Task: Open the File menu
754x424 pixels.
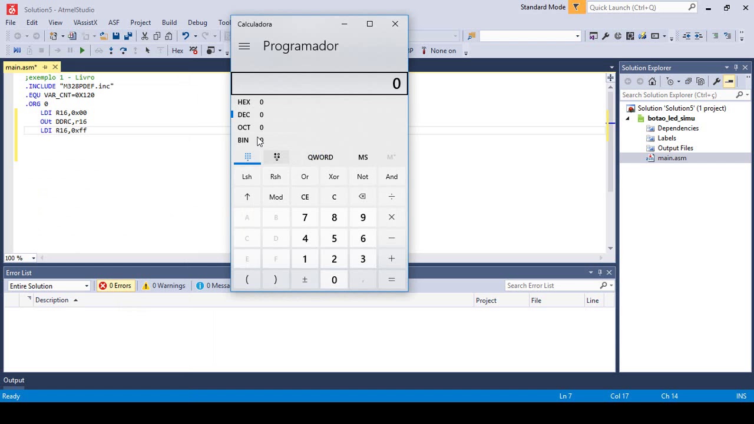Action: point(11,22)
